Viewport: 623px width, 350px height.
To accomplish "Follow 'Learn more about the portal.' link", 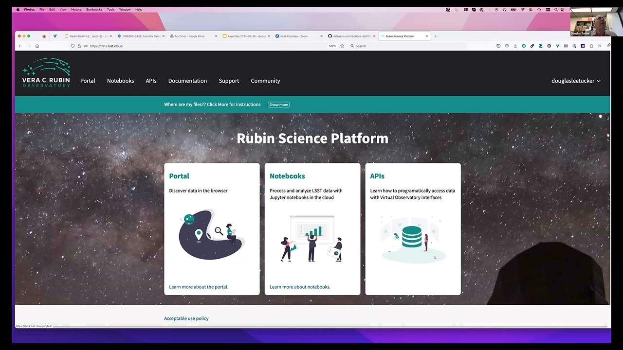I will click(x=199, y=287).
